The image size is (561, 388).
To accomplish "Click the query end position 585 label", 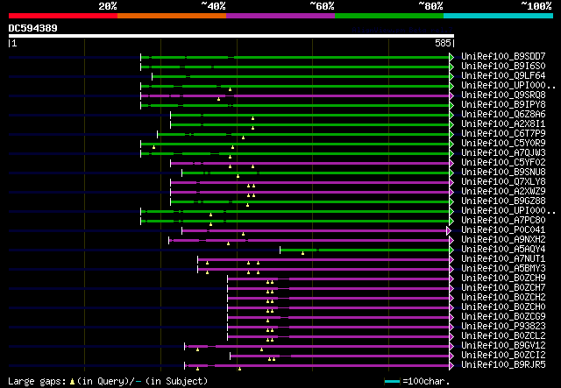I will point(443,43).
